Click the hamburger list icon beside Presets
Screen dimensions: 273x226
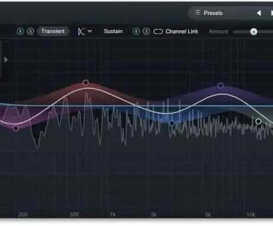197,12
